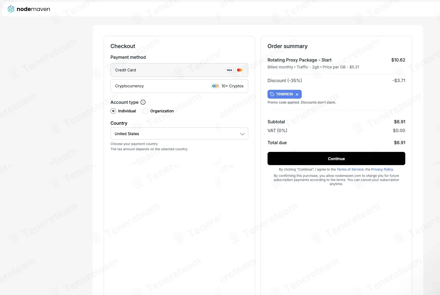Image resolution: width=440 pixels, height=295 pixels.
Task: Click the -$3.71 discount amount
Action: click(x=399, y=80)
